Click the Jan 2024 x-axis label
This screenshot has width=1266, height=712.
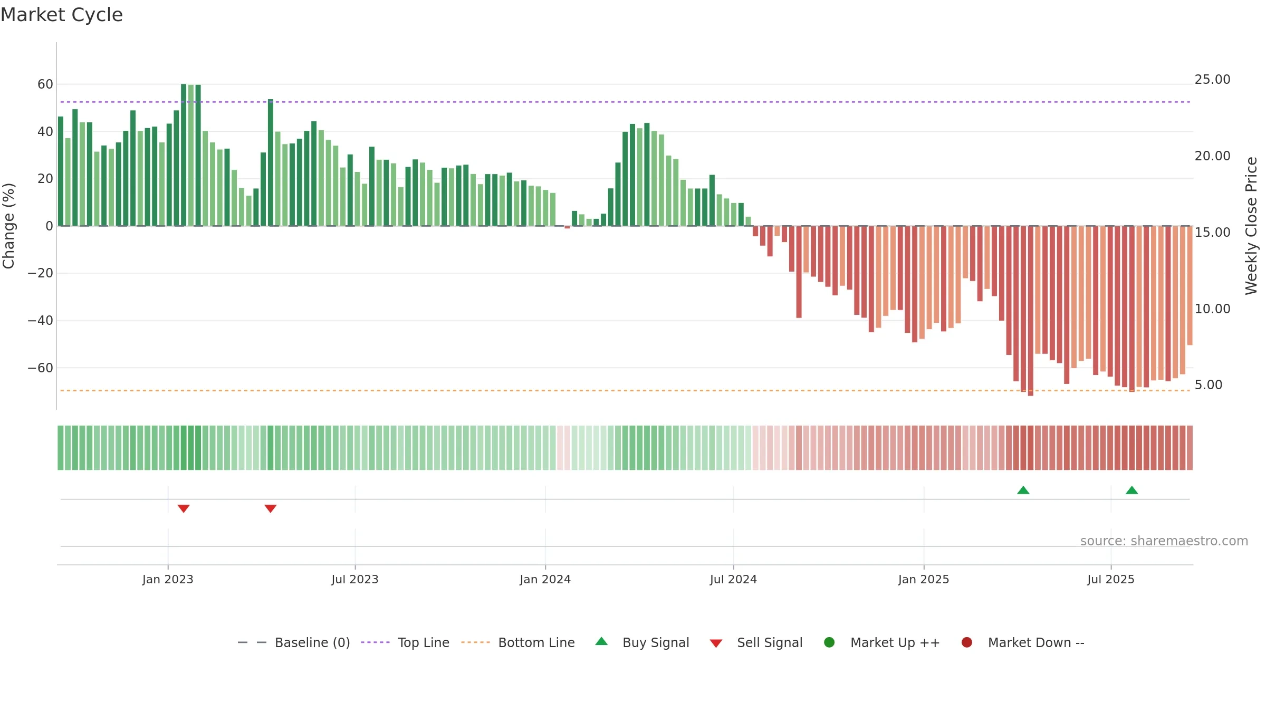(545, 580)
